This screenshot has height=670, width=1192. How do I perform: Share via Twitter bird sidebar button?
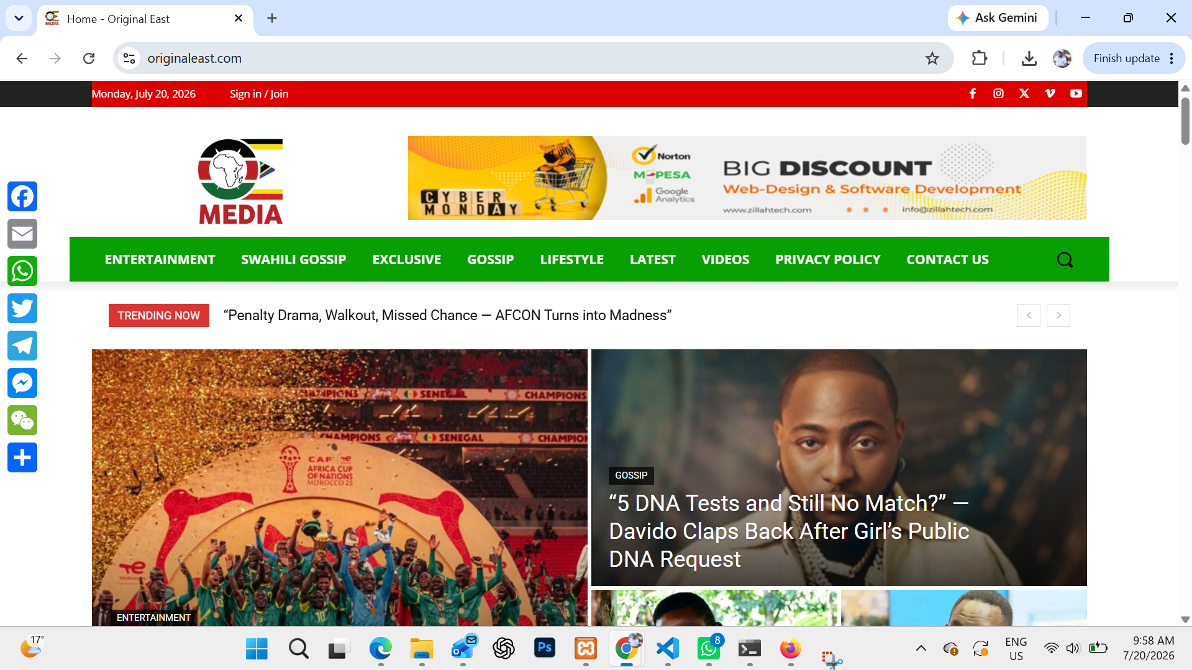(22, 308)
